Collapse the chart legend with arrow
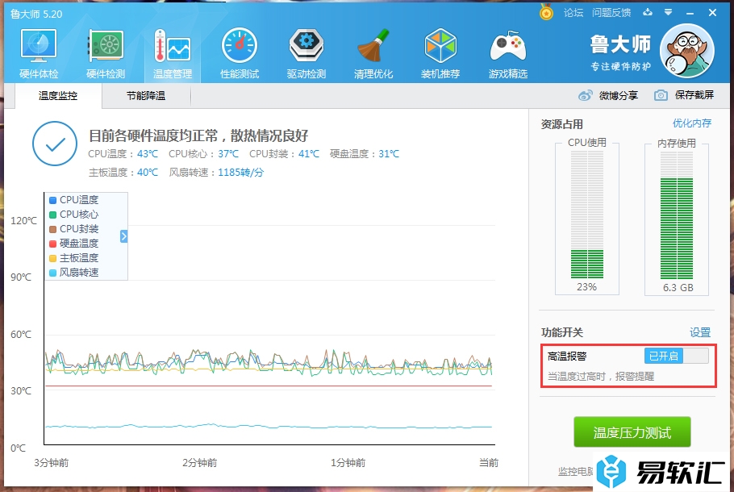Image resolution: width=734 pixels, height=492 pixels. click(x=123, y=236)
